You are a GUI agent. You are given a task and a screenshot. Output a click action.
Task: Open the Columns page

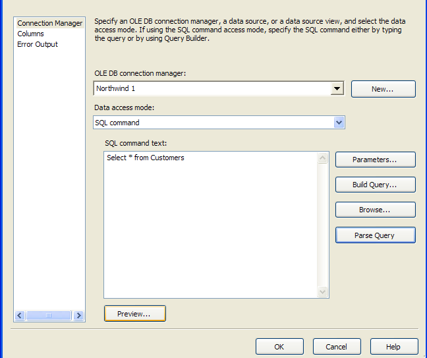[30, 34]
